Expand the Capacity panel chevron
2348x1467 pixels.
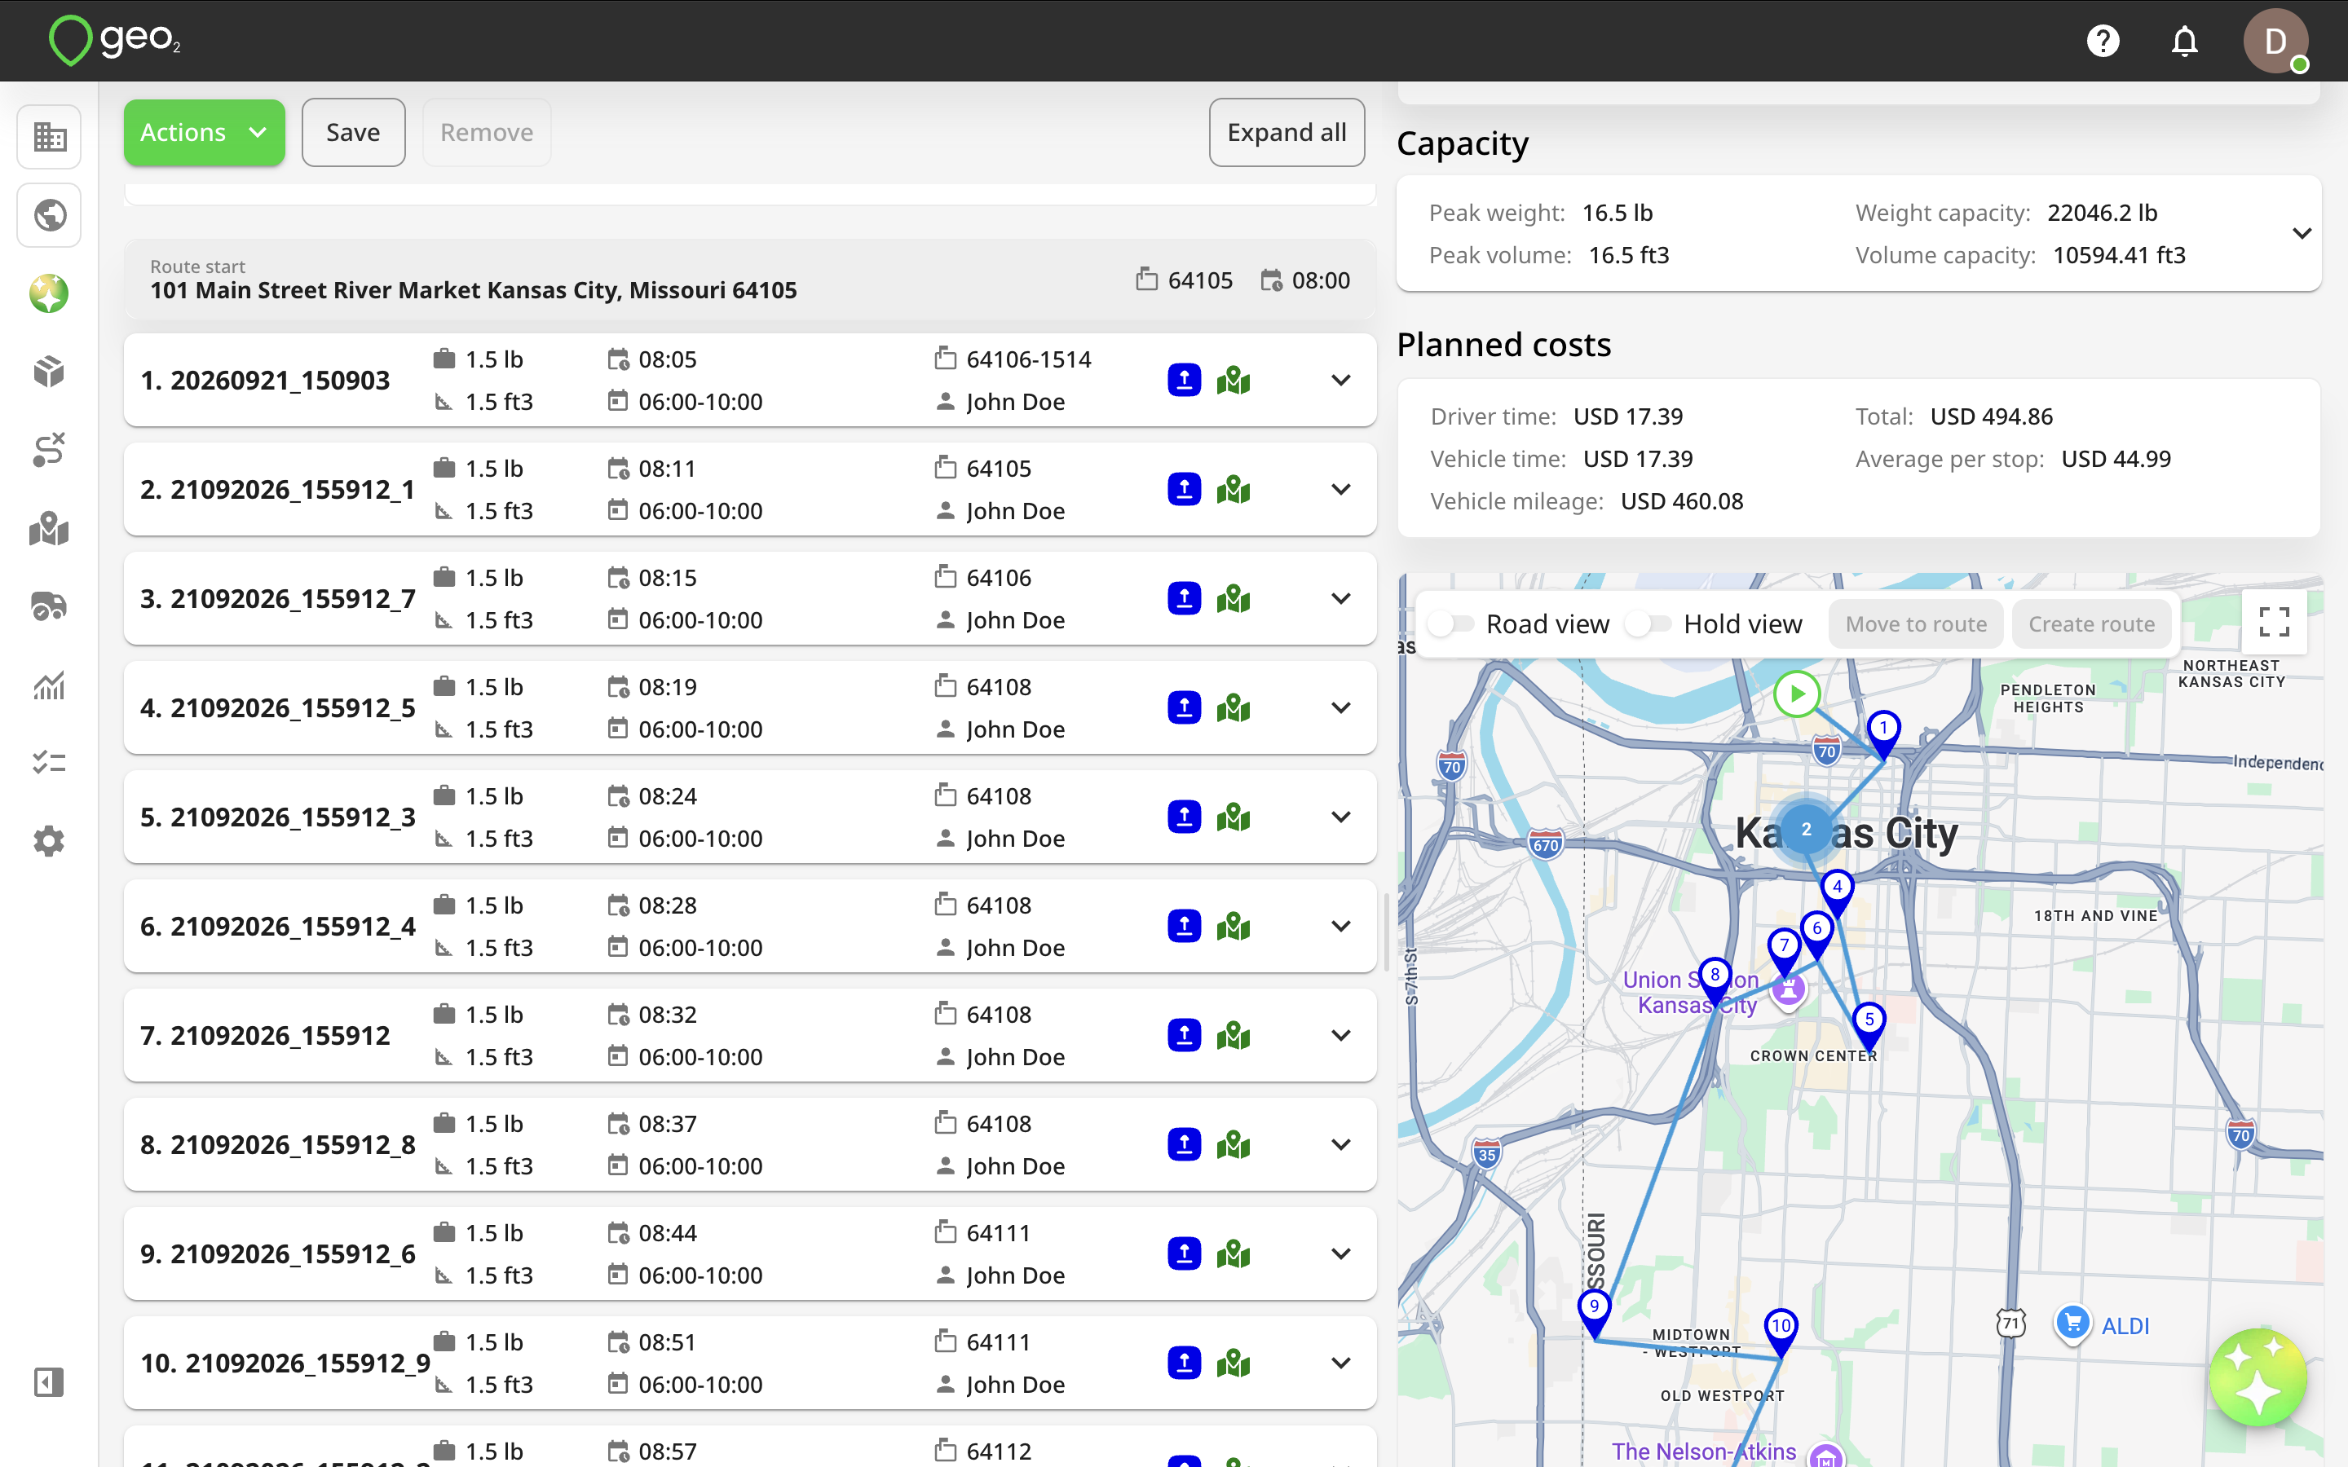[x=2302, y=234]
